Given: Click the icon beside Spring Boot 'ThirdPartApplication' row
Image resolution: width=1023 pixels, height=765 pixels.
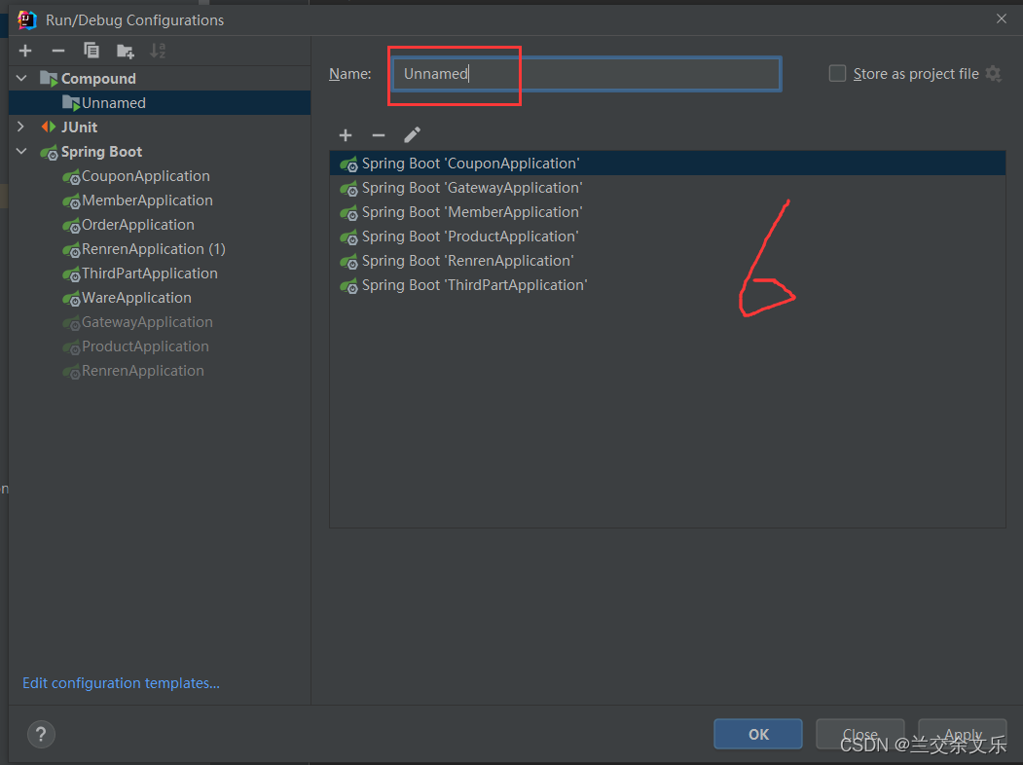Looking at the screenshot, I should pyautogui.click(x=349, y=285).
